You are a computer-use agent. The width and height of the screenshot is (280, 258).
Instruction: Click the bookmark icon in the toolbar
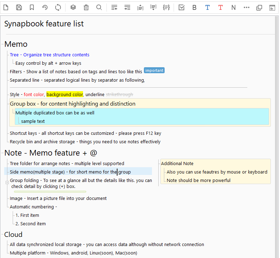click(x=32, y=7)
